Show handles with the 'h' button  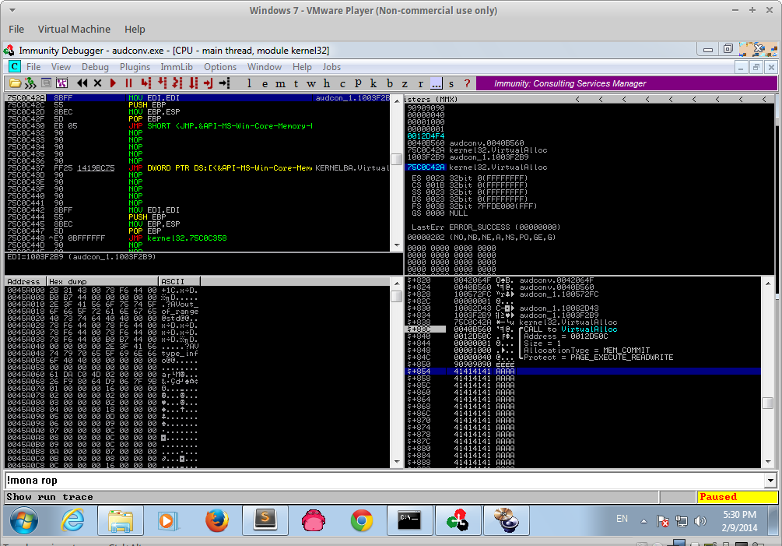(327, 83)
